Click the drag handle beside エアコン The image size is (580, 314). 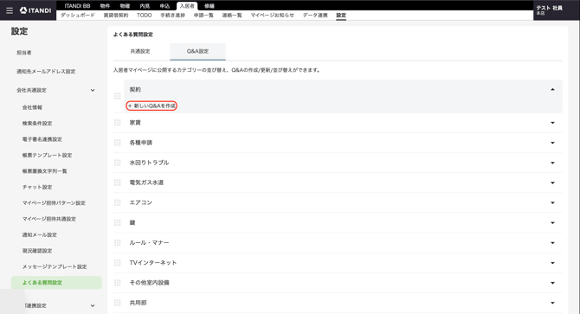(117, 202)
